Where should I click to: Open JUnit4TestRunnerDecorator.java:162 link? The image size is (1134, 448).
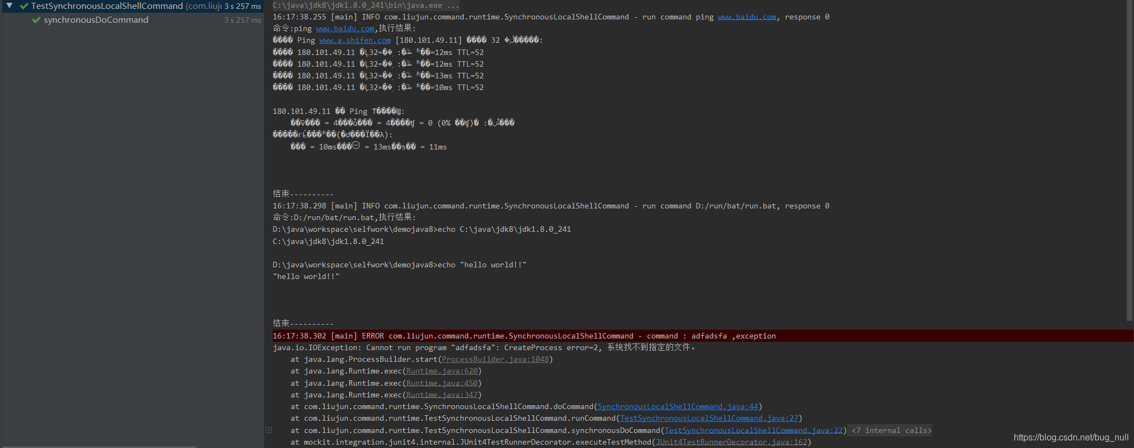click(731, 442)
